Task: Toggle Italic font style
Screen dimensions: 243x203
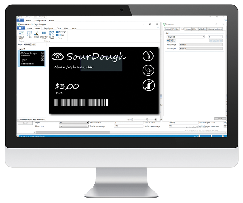Action: (171, 40)
